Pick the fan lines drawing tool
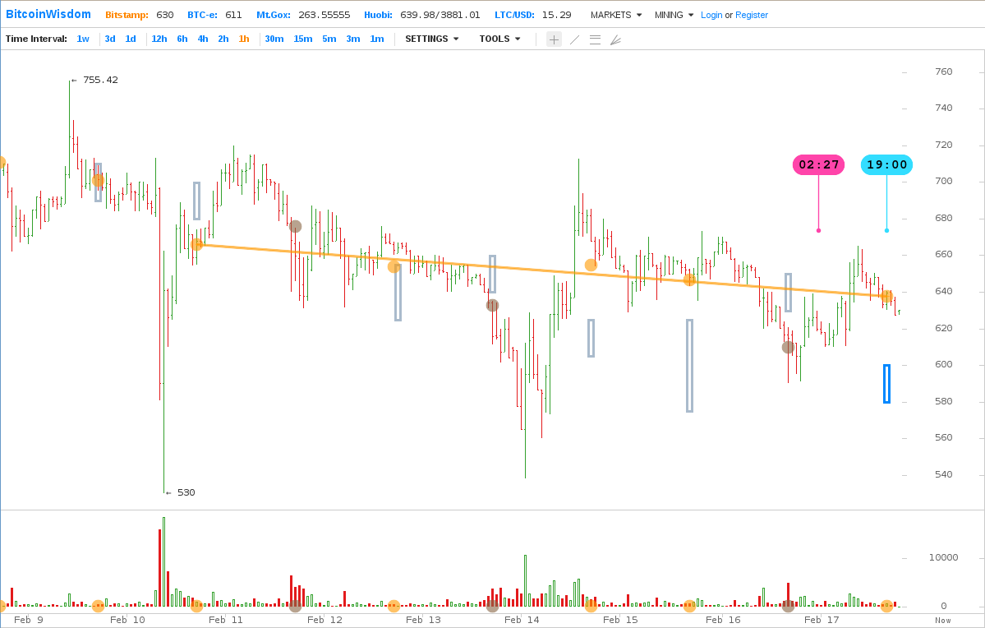Image resolution: width=985 pixels, height=628 pixels. tap(615, 39)
